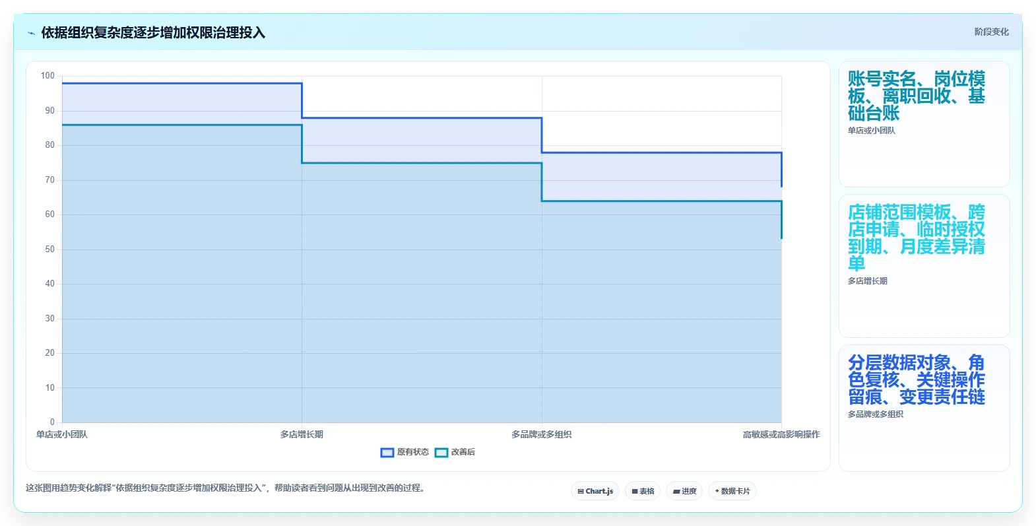Viewport: 1036px width, 526px height.
Task: Click the 单店或小团队 caption in first card
Action: (x=872, y=131)
